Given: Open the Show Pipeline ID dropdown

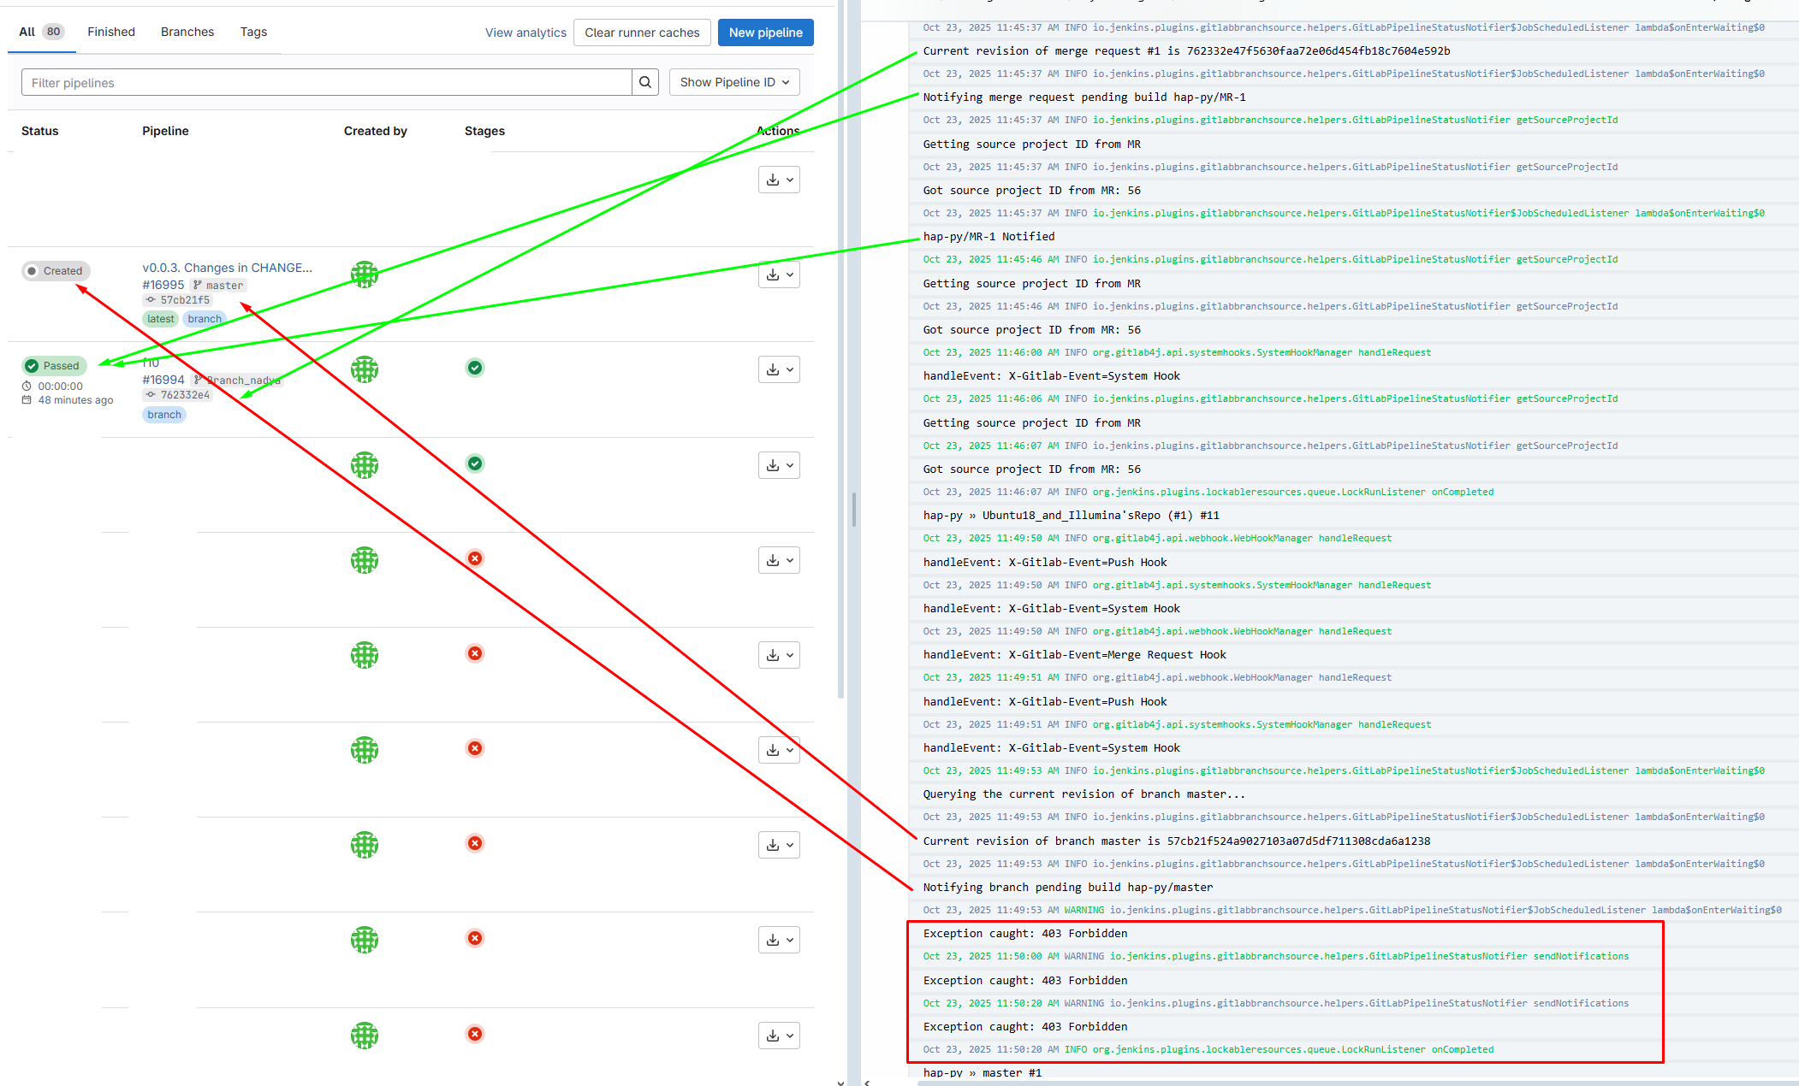Looking at the screenshot, I should 734,82.
